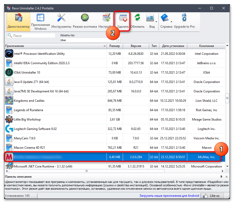Viewport: 234px width, 203px height.
Task: Click the Upgrade to Pro icon
Action: (x=184, y=18)
